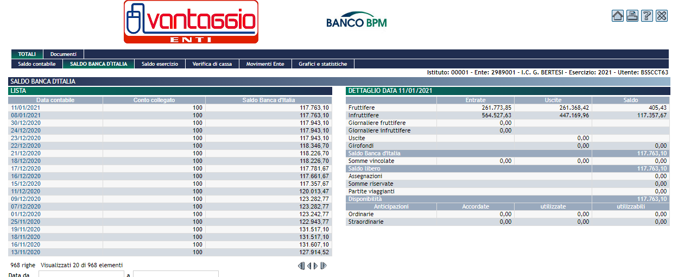Screen dimensions: 697x277
Task: Open Verifica di cassa section
Action: point(212,64)
